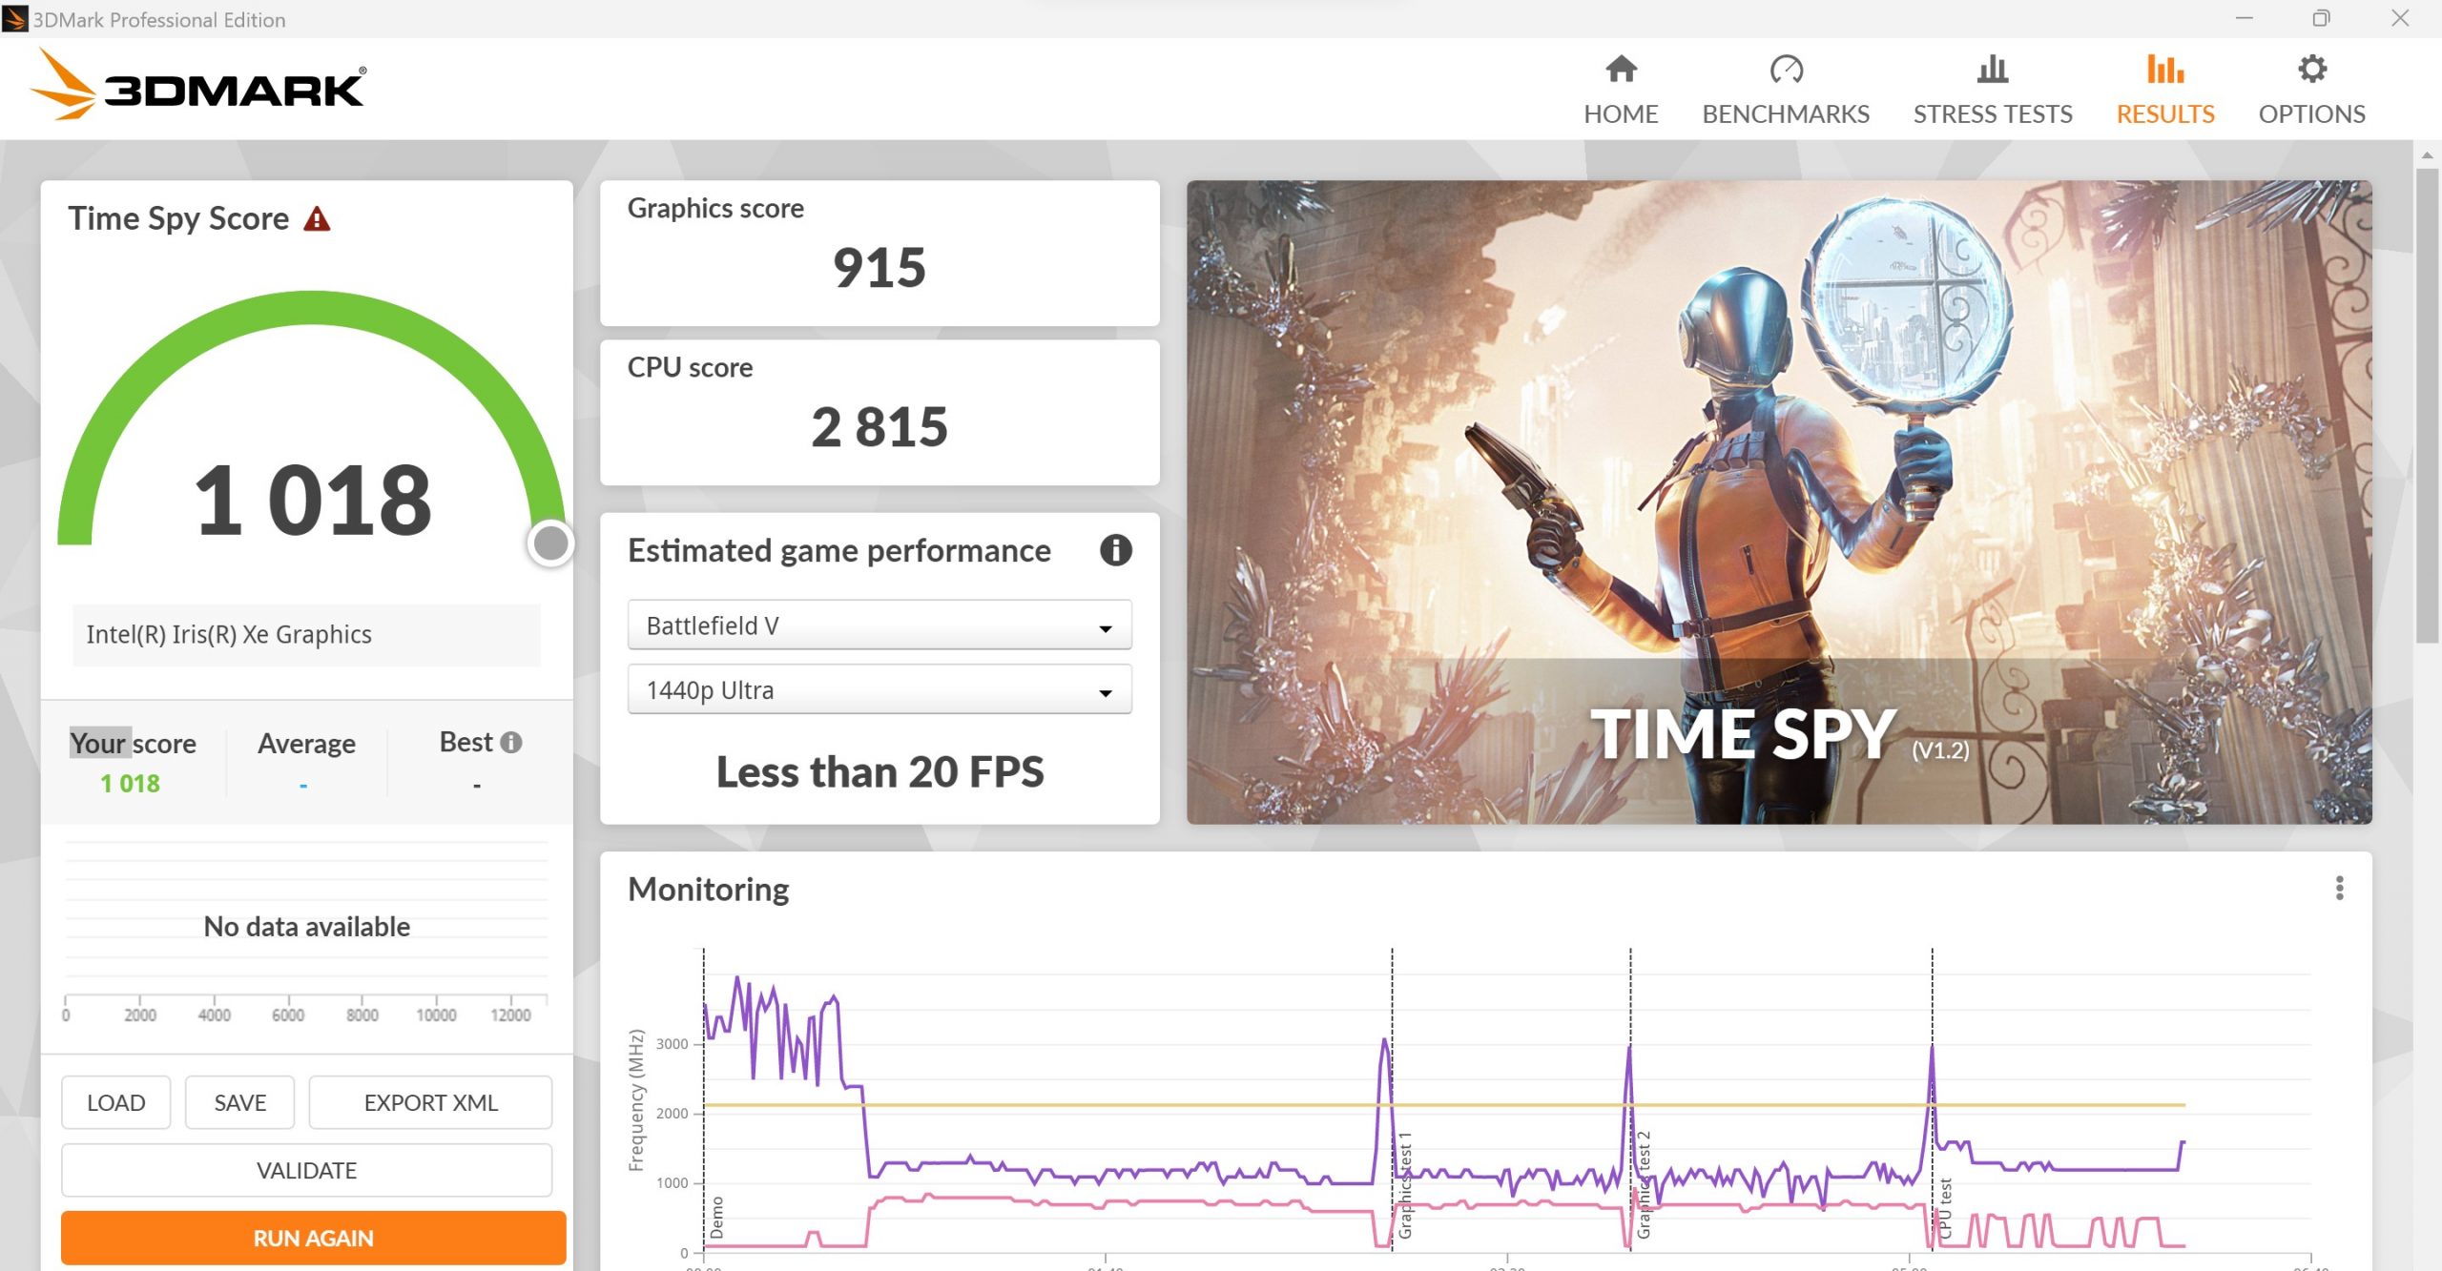Screen dimensions: 2442x1271
Task: Click the SAVE button
Action: pyautogui.click(x=239, y=1102)
